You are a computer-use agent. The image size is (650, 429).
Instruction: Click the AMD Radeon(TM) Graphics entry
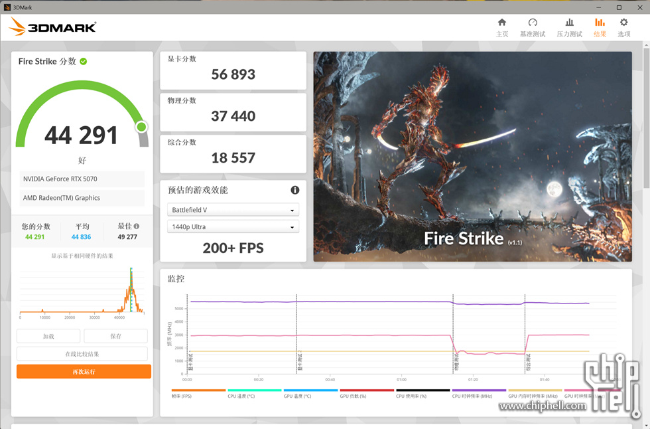(x=82, y=198)
